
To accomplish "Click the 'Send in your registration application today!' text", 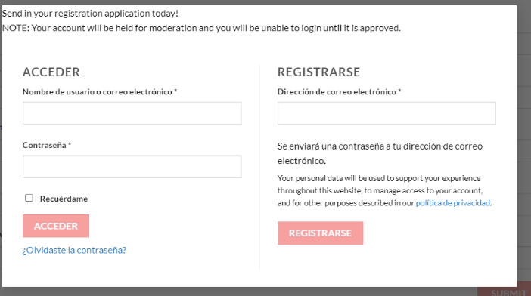I will (x=90, y=14).
